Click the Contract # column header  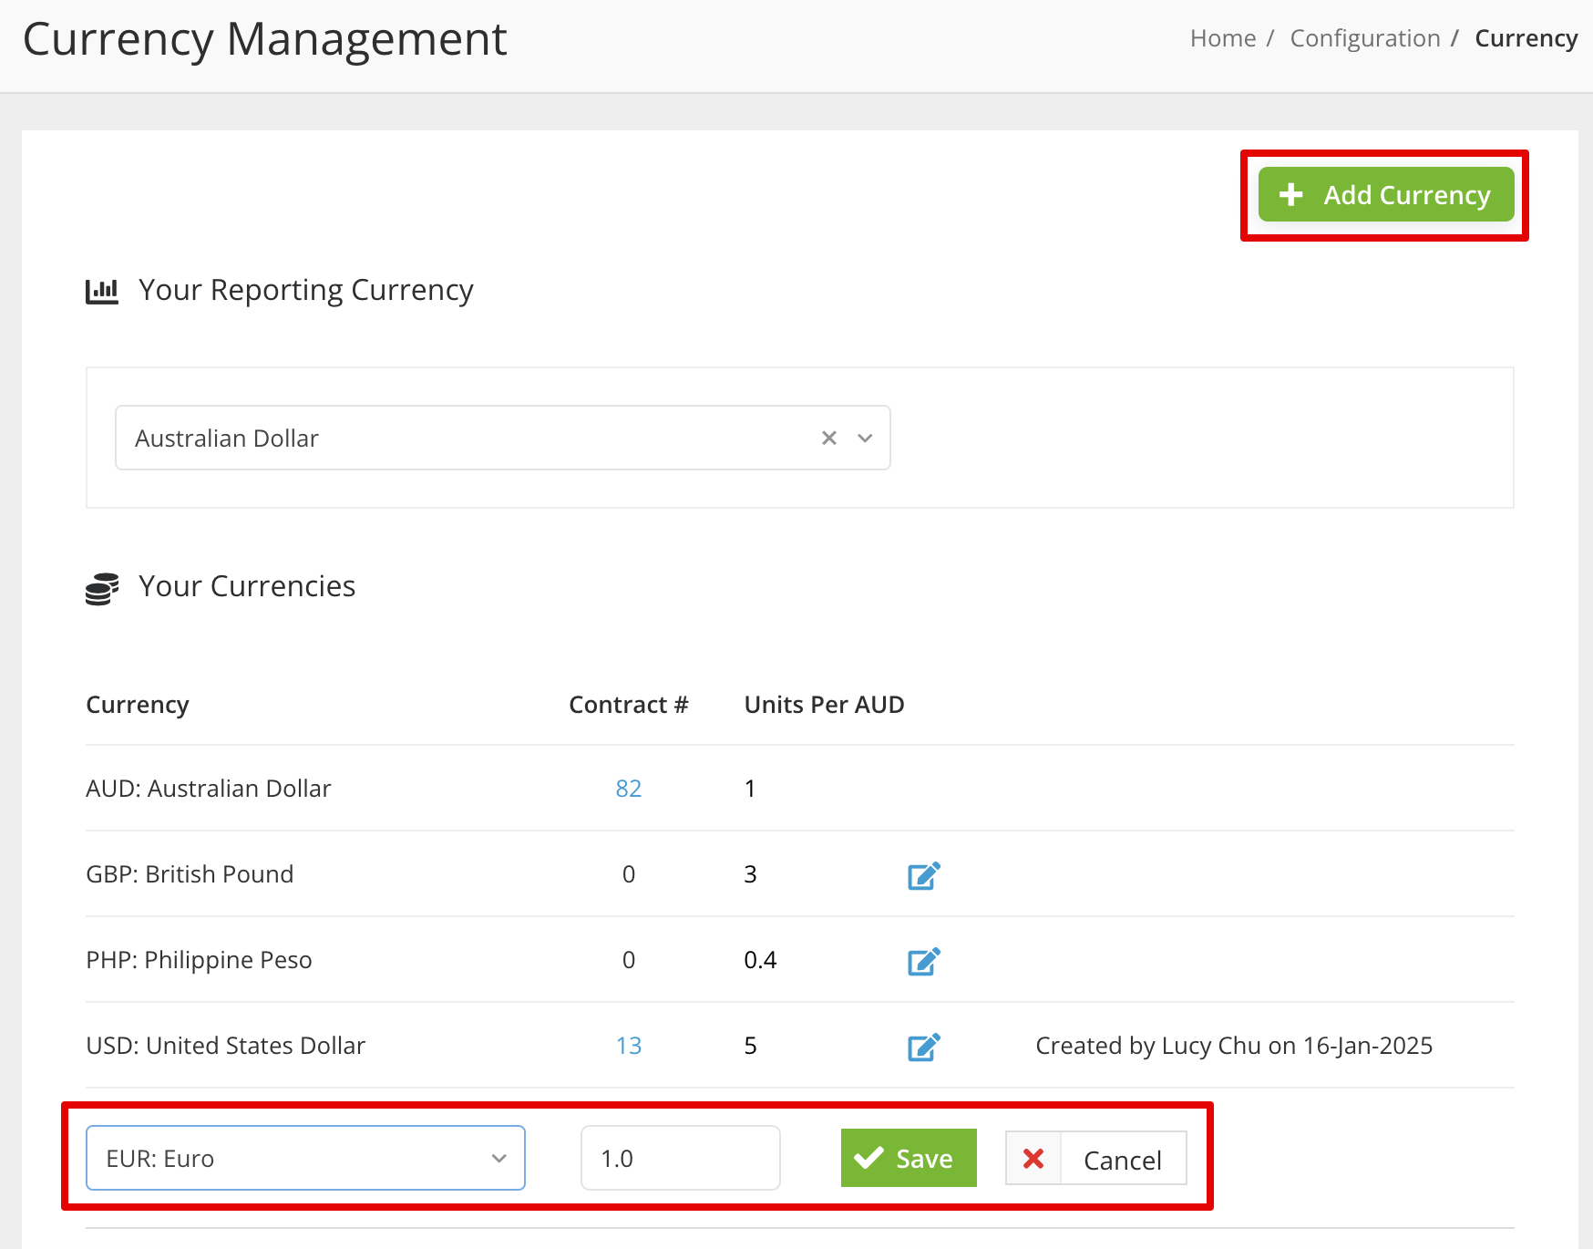click(x=628, y=704)
